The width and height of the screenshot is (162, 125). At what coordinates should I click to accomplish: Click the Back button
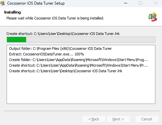(94, 119)
